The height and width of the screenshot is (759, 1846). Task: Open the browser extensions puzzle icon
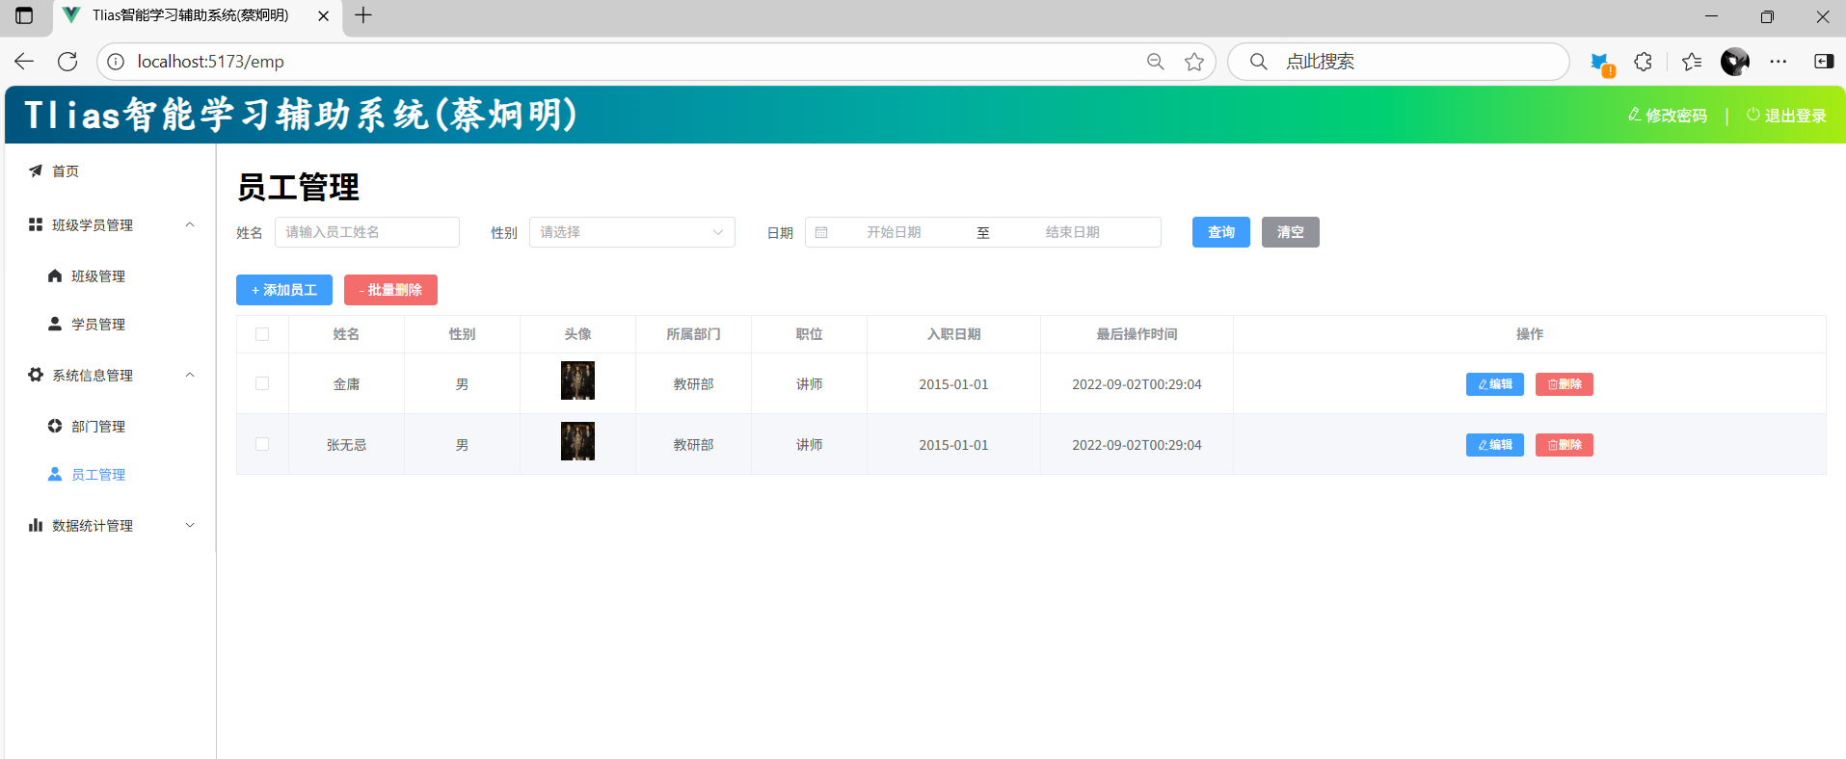(x=1644, y=62)
